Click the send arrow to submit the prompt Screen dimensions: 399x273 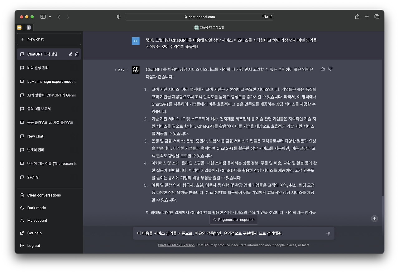pyautogui.click(x=328, y=233)
